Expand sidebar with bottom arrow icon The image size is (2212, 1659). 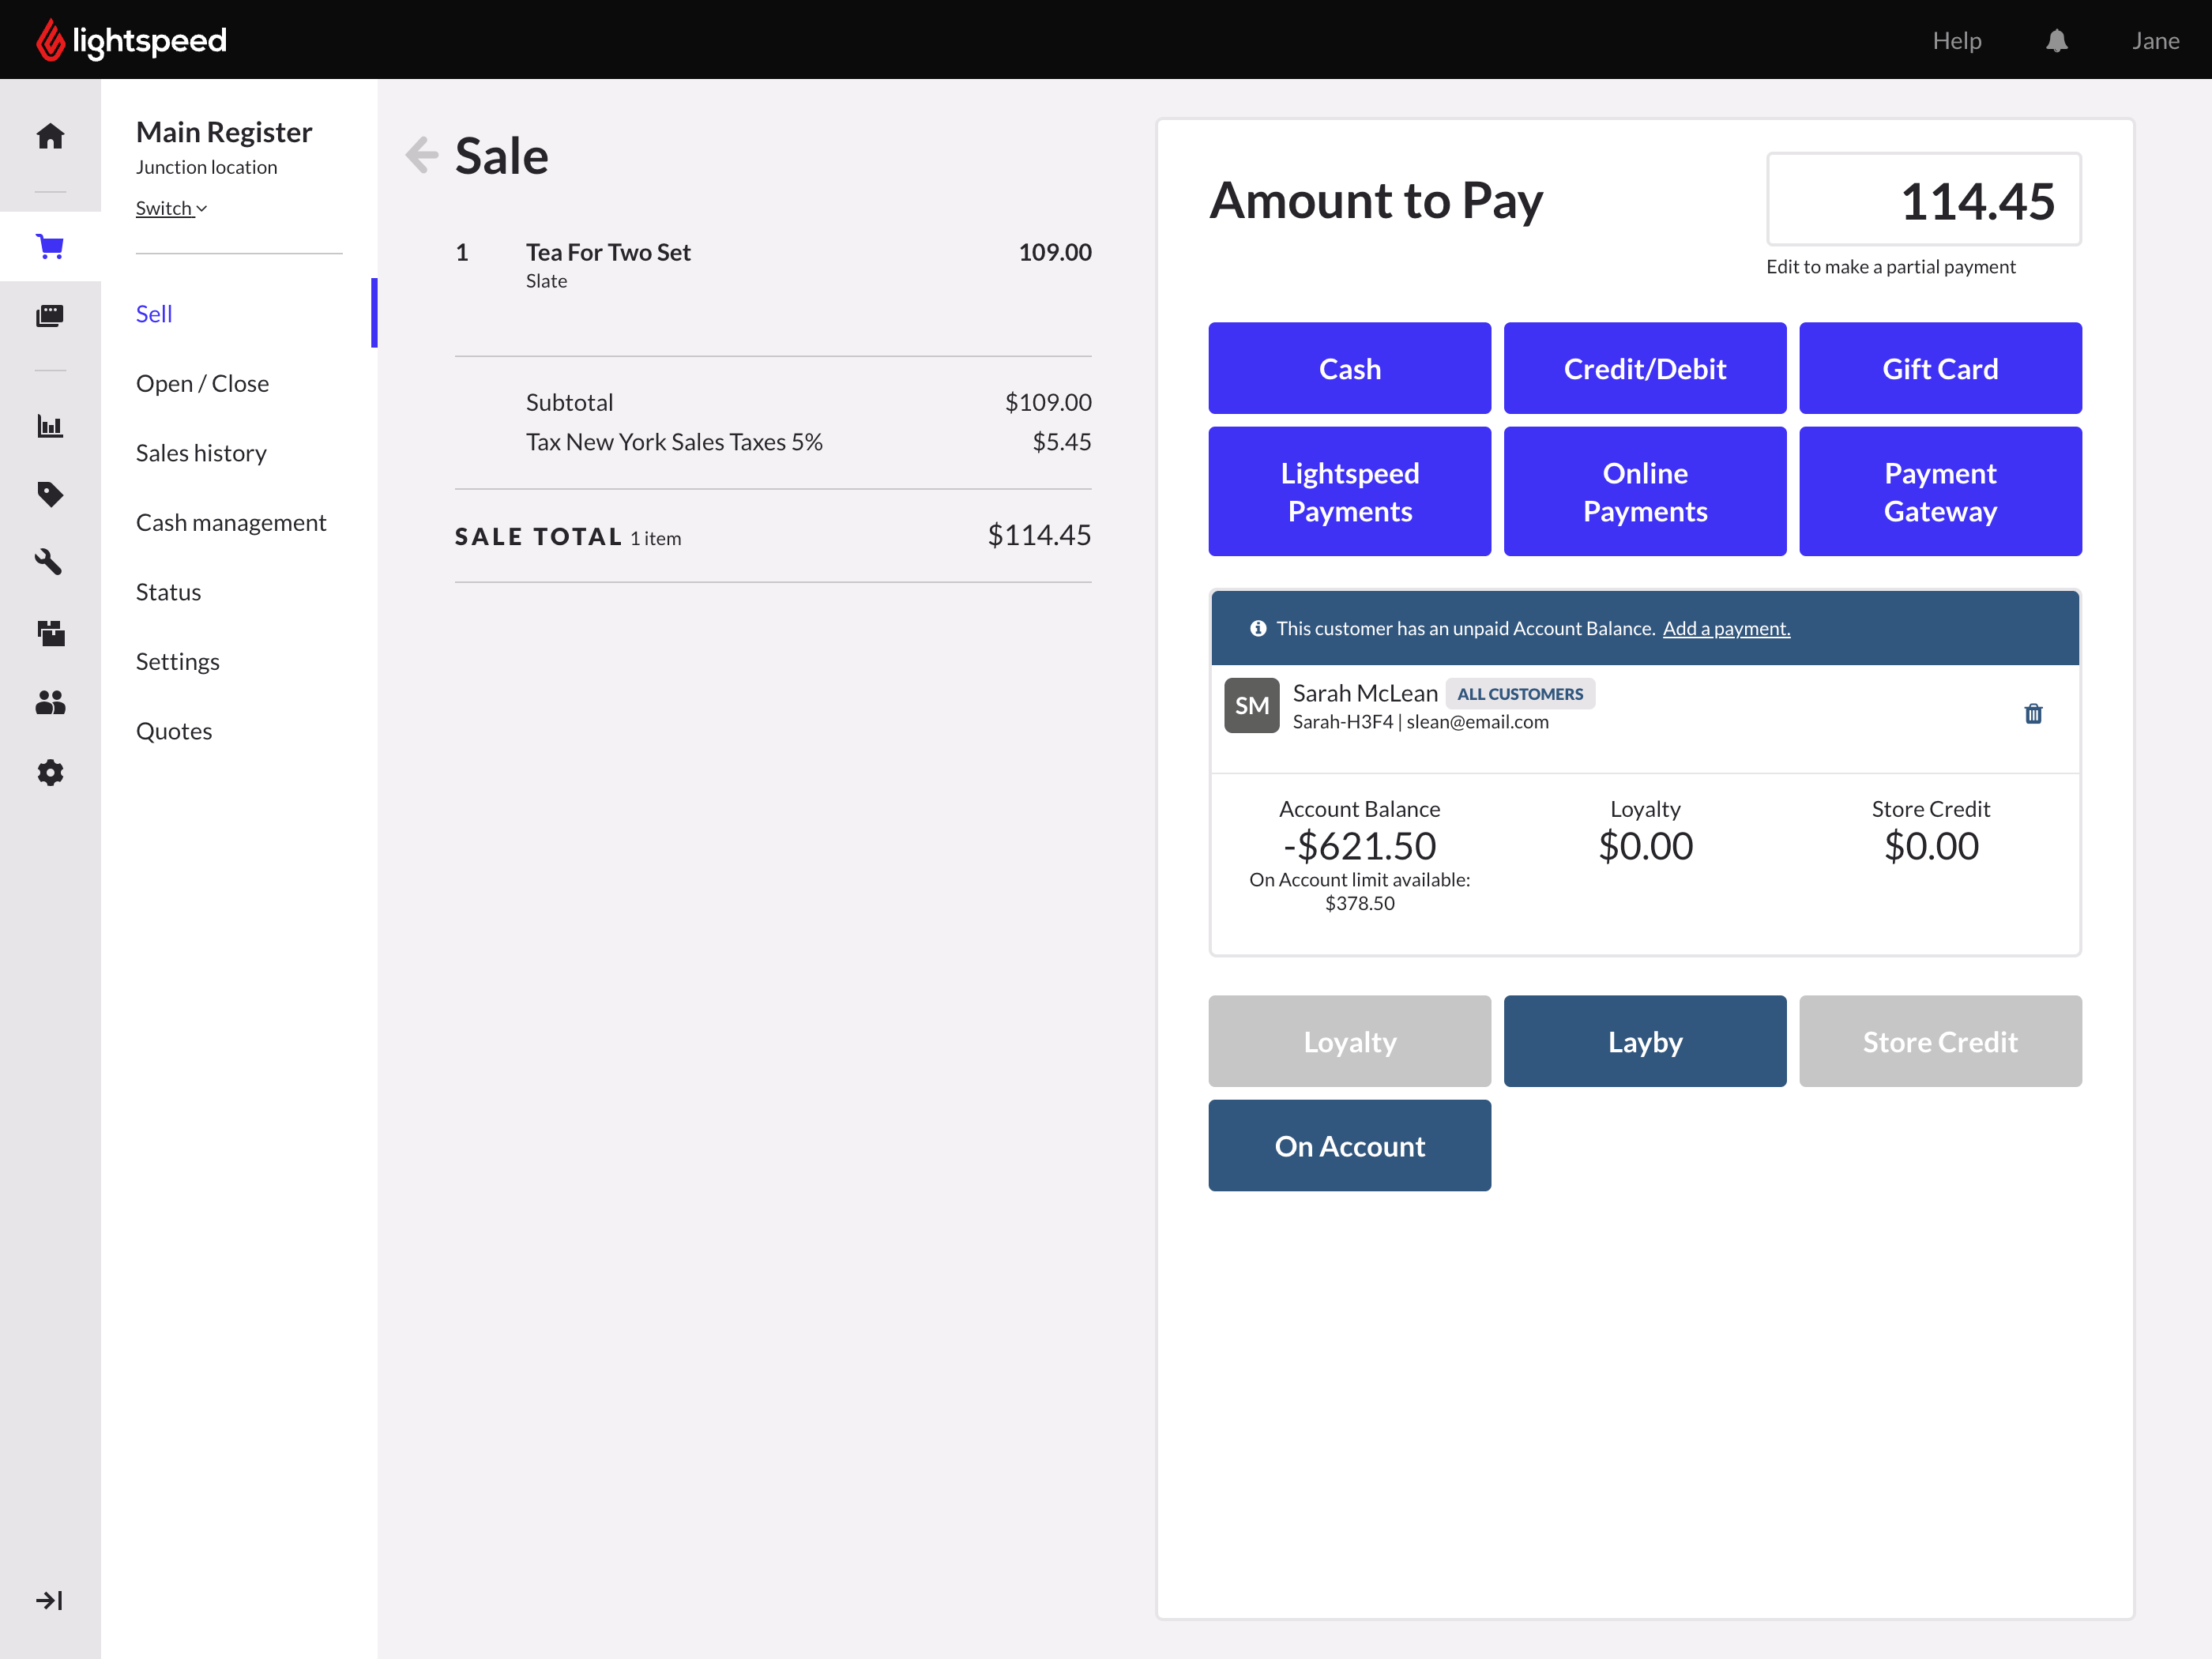[50, 1601]
